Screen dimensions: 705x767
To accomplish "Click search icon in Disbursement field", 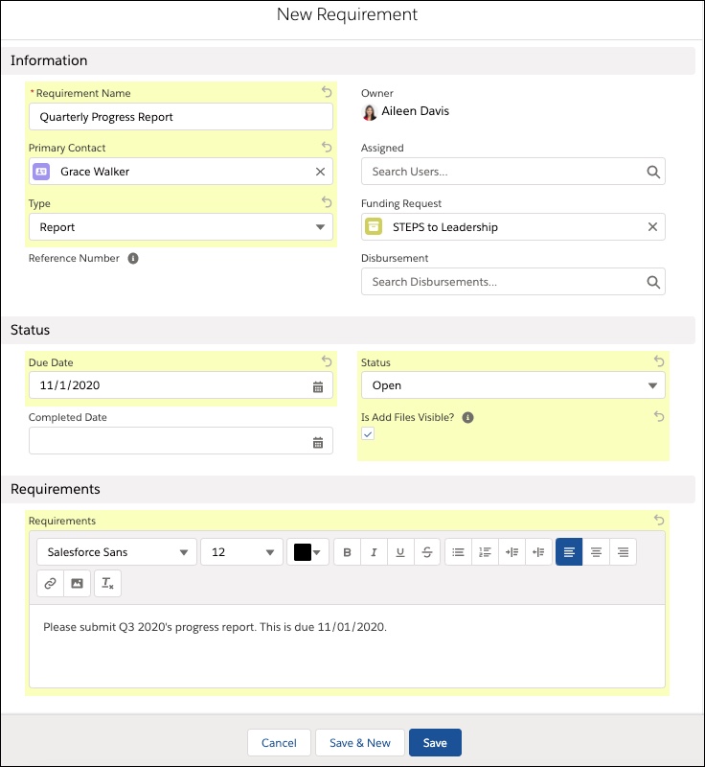I will pos(653,282).
